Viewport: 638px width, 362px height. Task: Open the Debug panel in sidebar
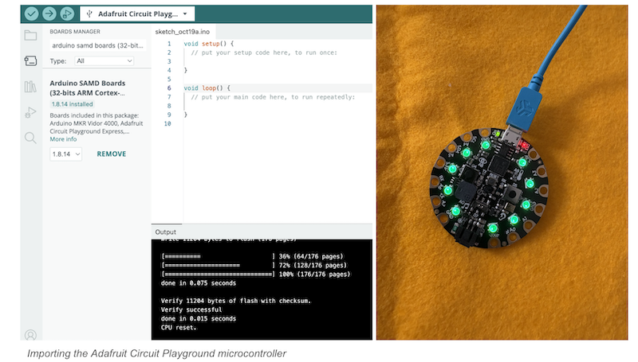pos(30,112)
